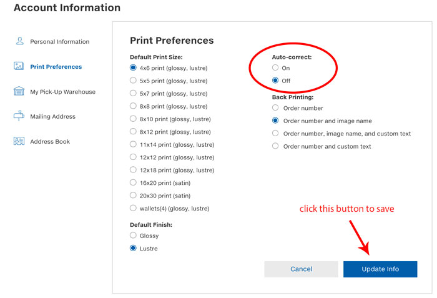Select Auto-correct Off radio button

click(x=275, y=81)
